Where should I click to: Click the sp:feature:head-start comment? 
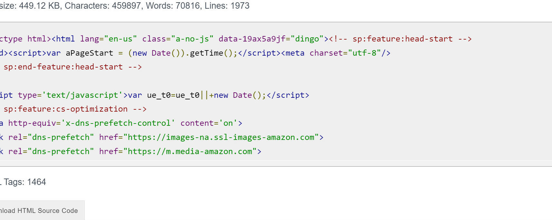pyautogui.click(x=403, y=39)
